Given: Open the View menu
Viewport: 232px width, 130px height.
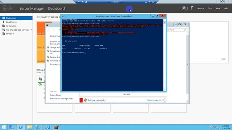Looking at the screenshot, I should click(x=218, y=8).
